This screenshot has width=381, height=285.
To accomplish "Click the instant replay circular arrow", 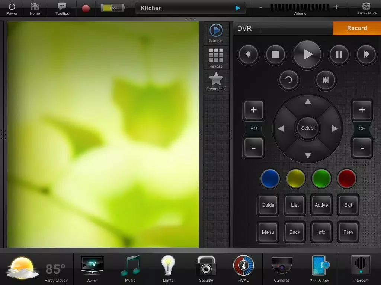I will coord(289,80).
